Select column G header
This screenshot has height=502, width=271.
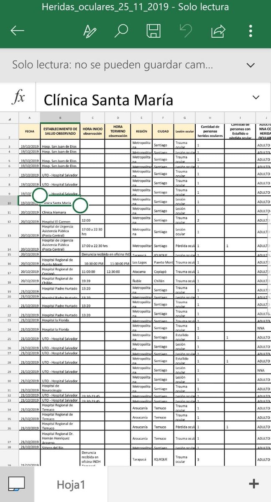click(x=184, y=119)
